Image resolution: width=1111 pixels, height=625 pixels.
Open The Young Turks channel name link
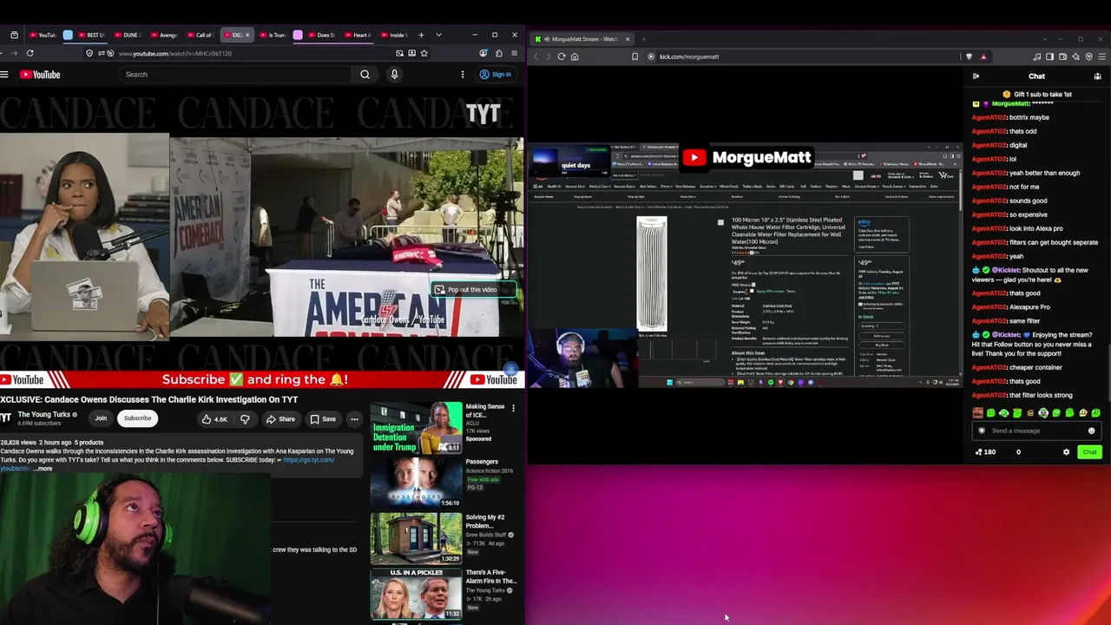pyautogui.click(x=44, y=414)
